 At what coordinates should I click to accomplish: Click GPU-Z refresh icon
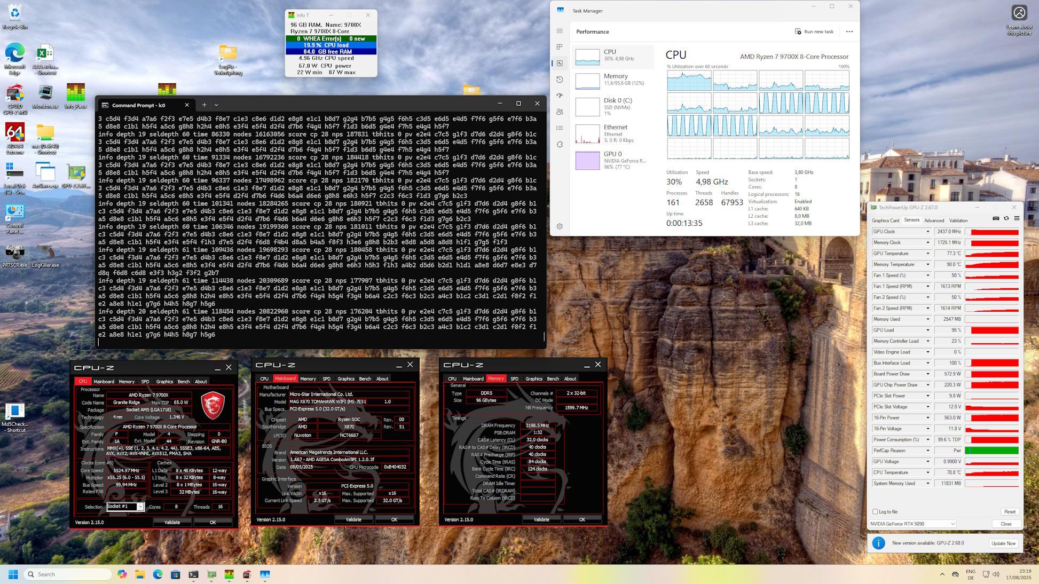point(1006,218)
